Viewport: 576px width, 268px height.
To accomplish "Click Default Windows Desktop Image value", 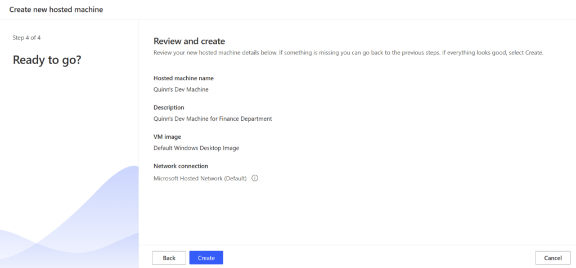I will coord(196,148).
